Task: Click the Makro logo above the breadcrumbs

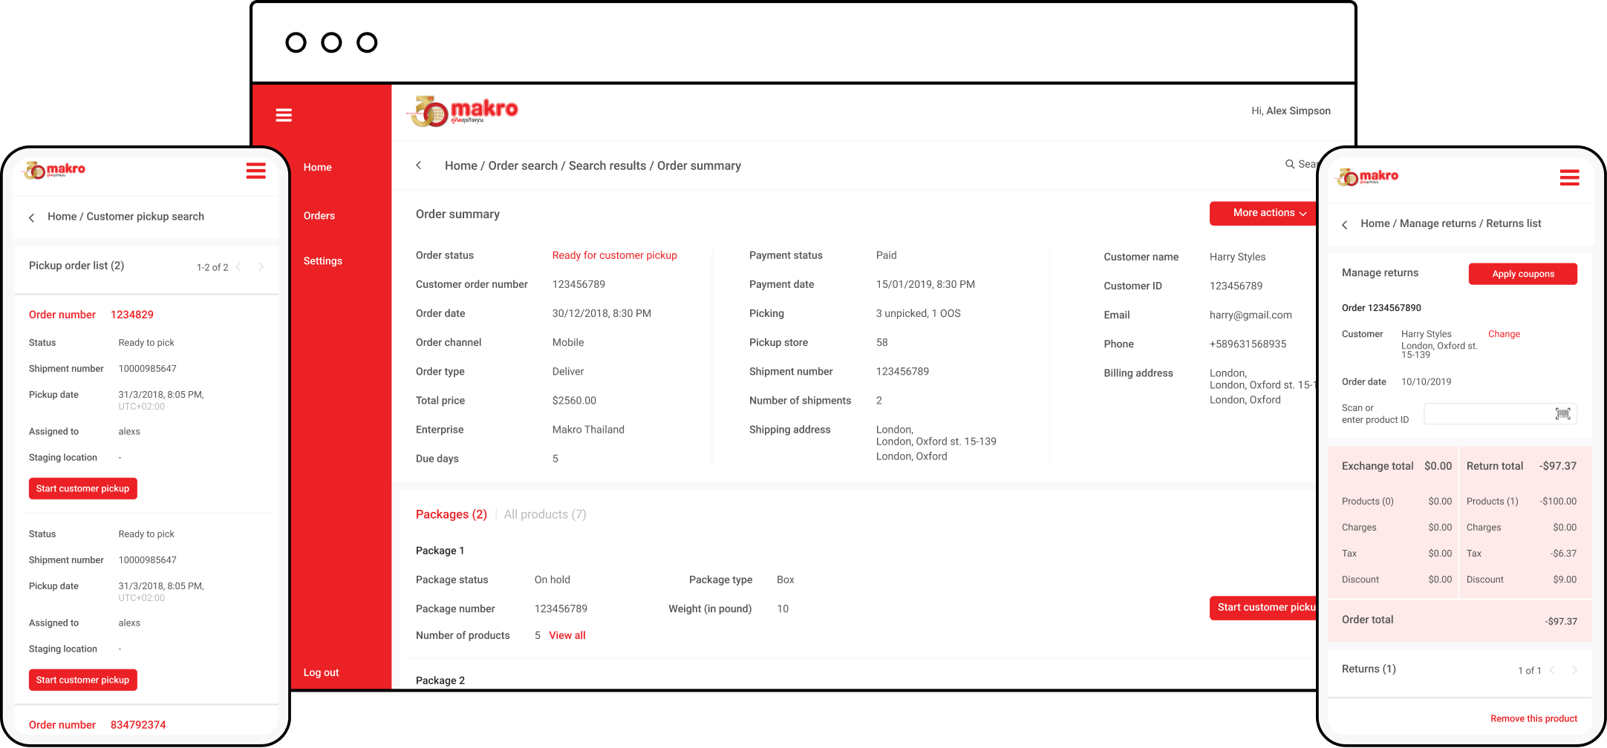Action: [464, 110]
